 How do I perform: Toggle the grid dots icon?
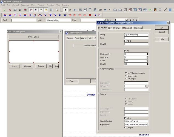click(x=51, y=10)
